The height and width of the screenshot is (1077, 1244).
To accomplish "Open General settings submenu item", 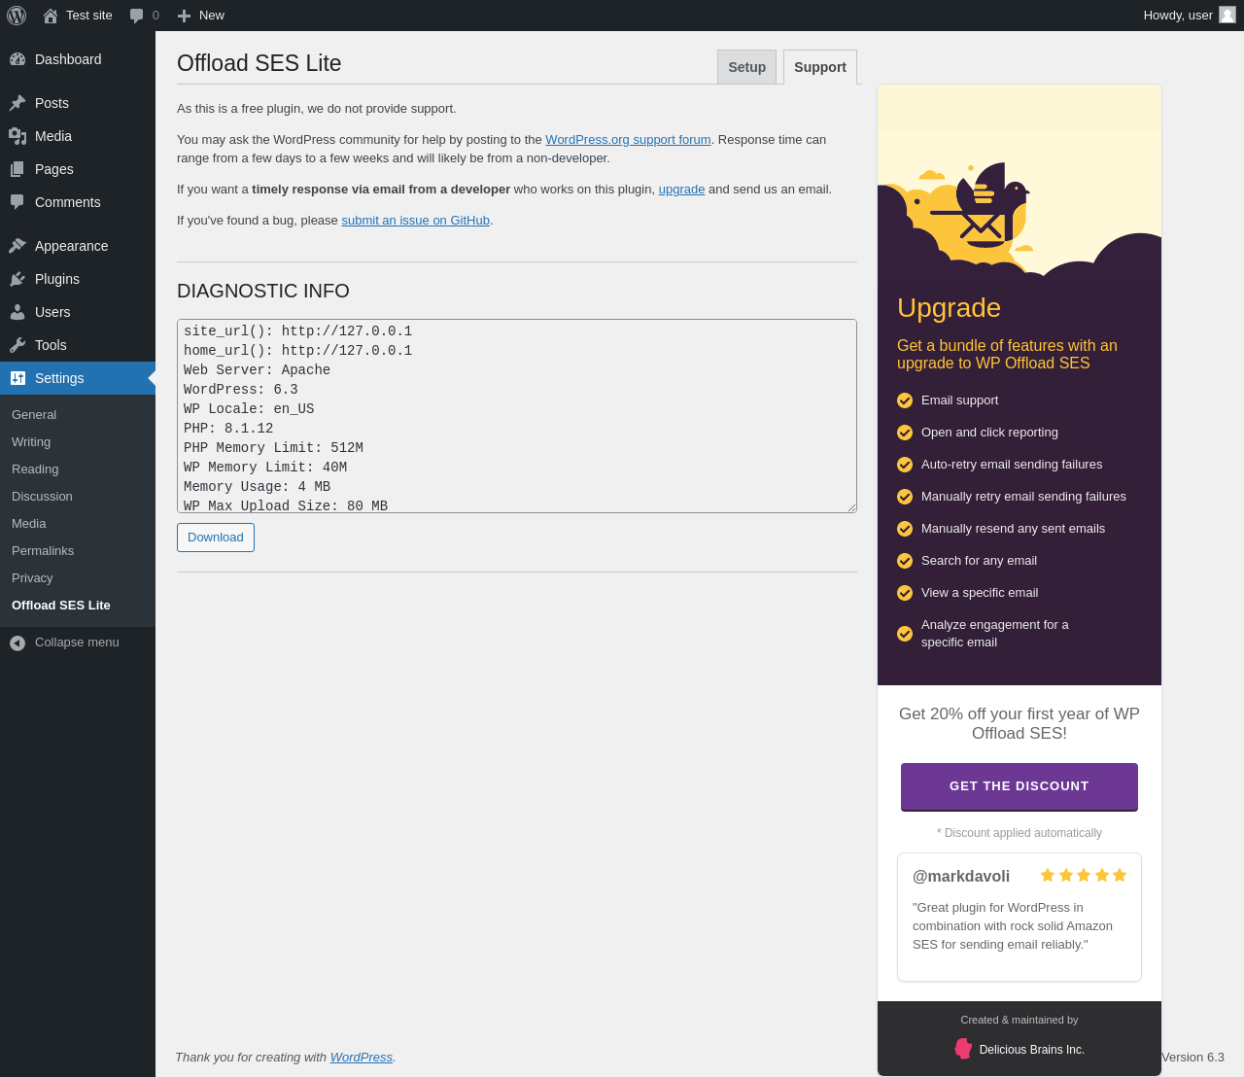I will (x=34, y=414).
